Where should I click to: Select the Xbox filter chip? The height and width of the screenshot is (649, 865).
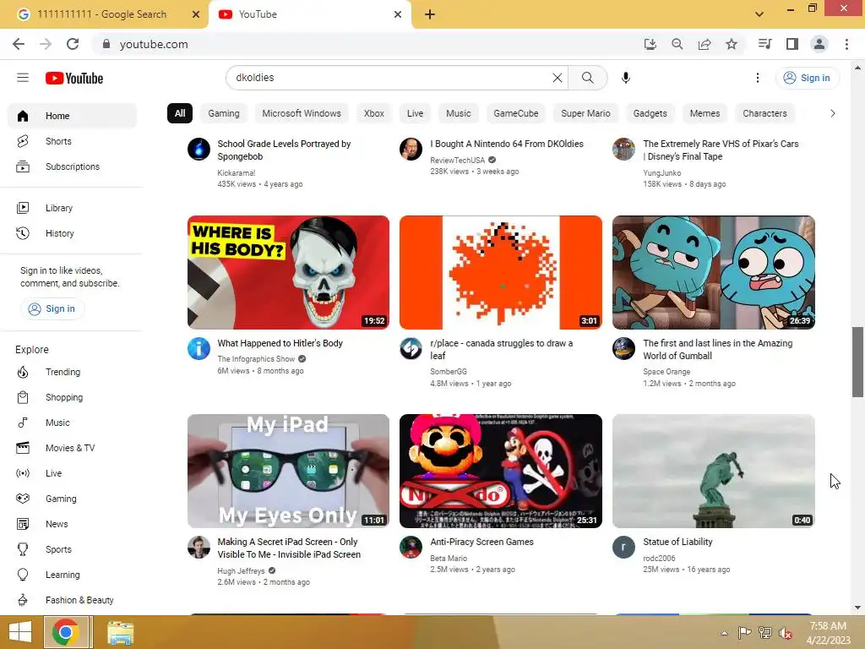pyautogui.click(x=374, y=113)
